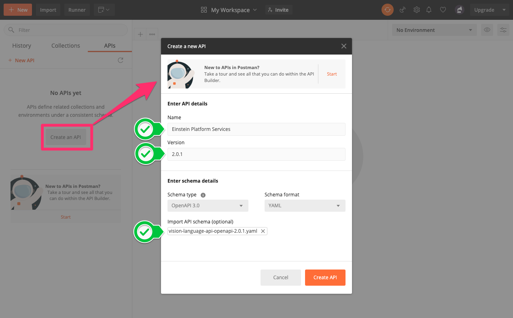
Task: Click the heart icon in header
Action: click(443, 10)
